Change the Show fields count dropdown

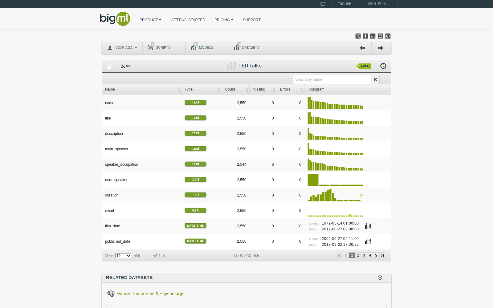[x=123, y=256]
